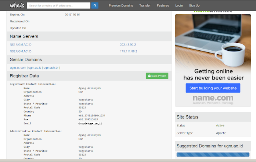
Task: Click the blue suggested domains progress bar
Action: (x=213, y=154)
